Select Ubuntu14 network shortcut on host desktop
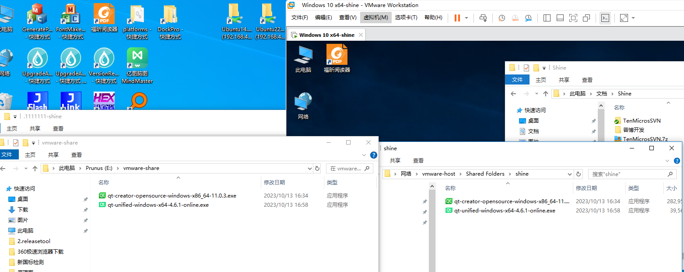 [x=237, y=22]
